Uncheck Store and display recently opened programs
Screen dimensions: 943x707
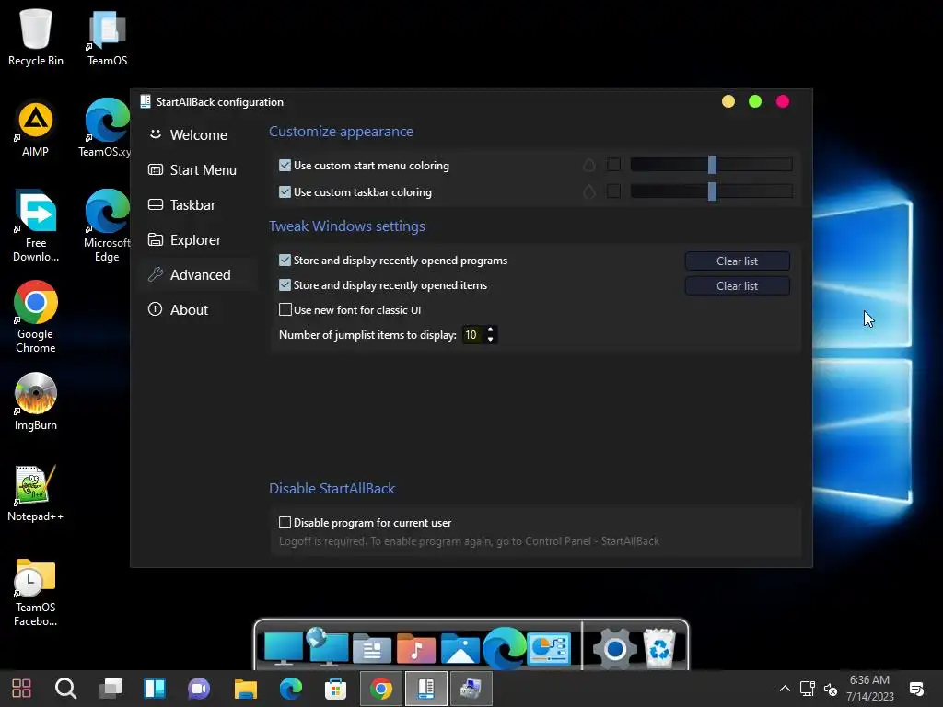point(285,261)
